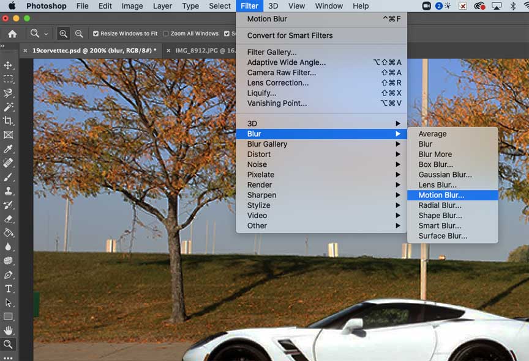Expand the Noise submenu
Viewport: 529px width, 361px height.
click(x=321, y=164)
